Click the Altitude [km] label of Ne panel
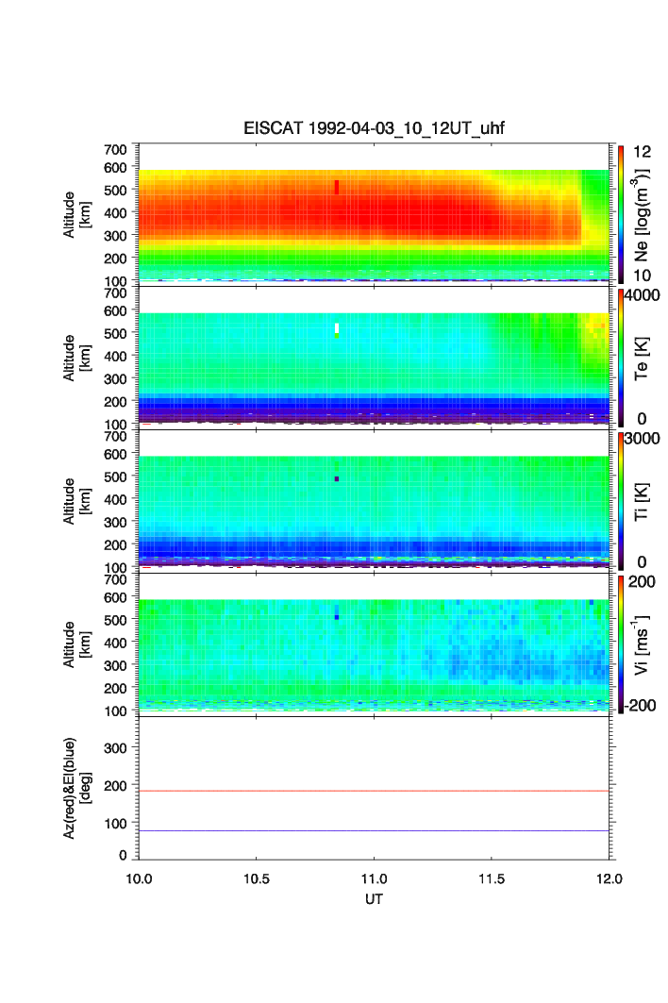Screen dimensions: 668x1003 click(77, 215)
